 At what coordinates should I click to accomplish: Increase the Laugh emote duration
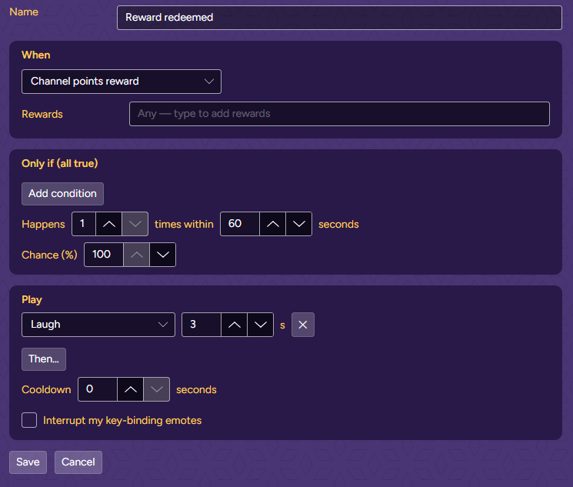tap(235, 325)
